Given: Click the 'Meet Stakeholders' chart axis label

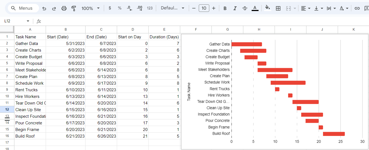Looking at the screenshot, I should (x=214, y=69).
